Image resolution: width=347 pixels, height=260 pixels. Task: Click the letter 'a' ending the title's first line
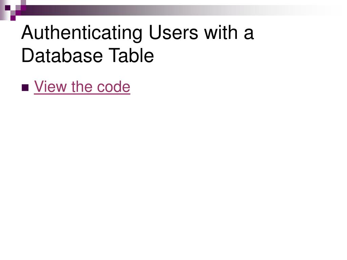coord(249,34)
